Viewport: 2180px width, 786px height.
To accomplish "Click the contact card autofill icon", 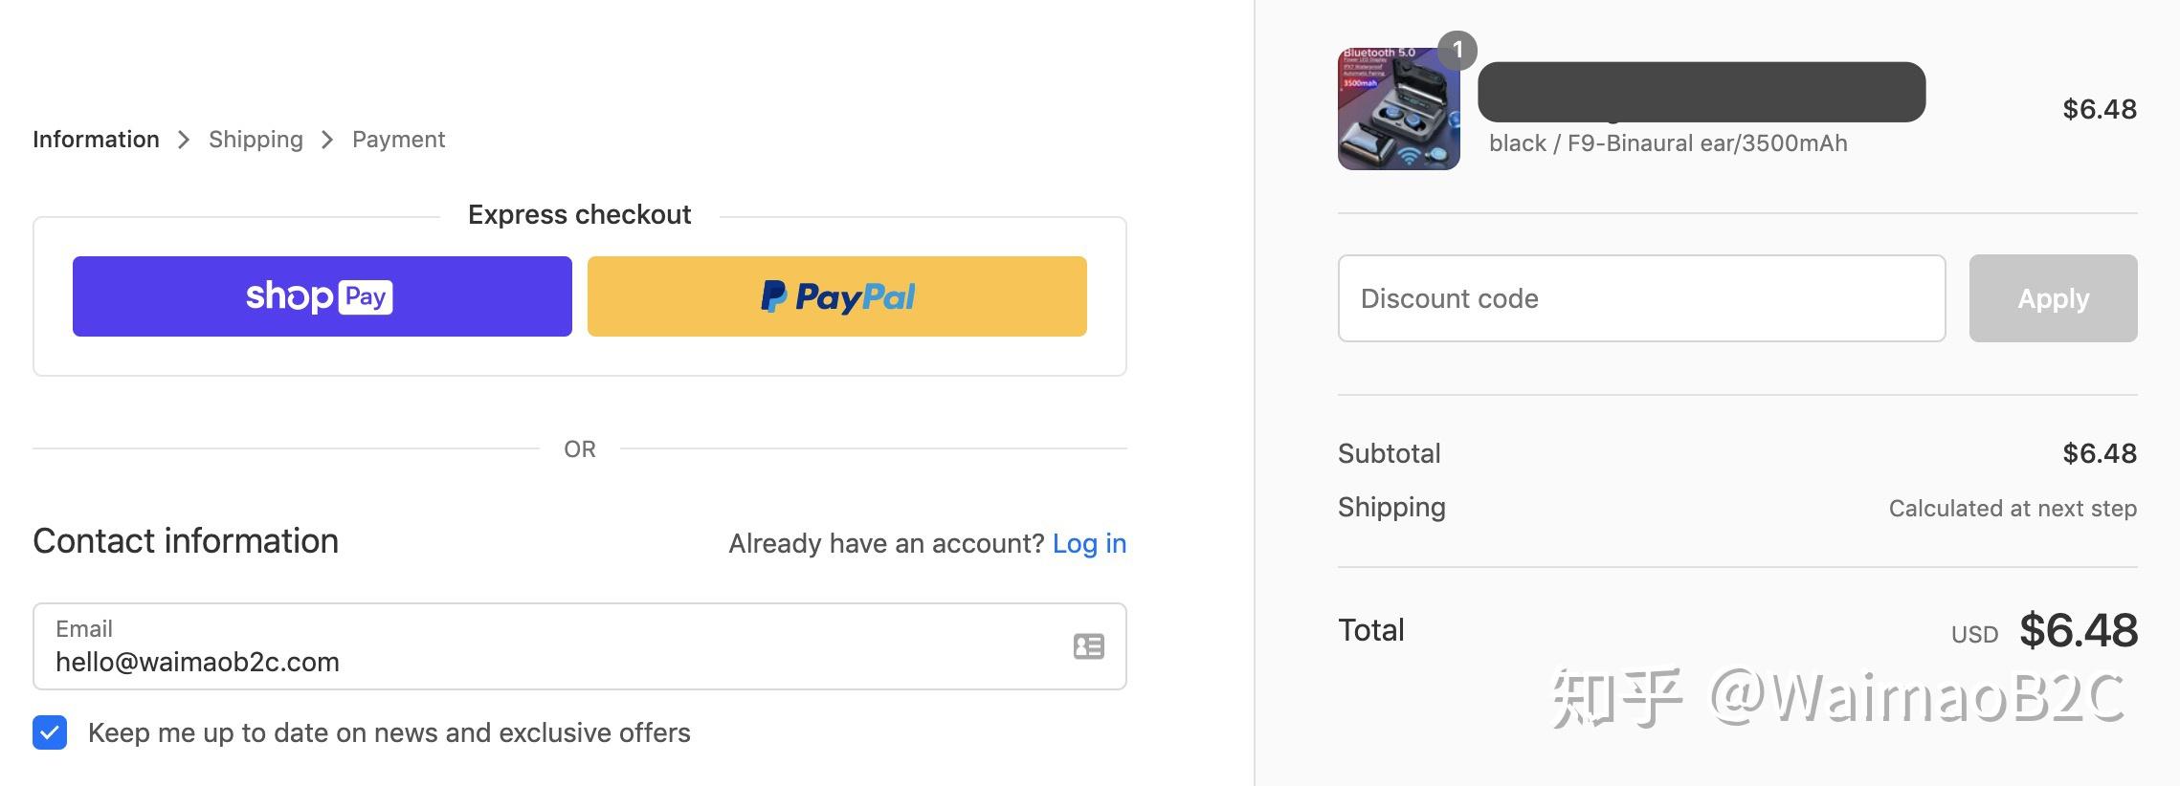I will coord(1088,646).
